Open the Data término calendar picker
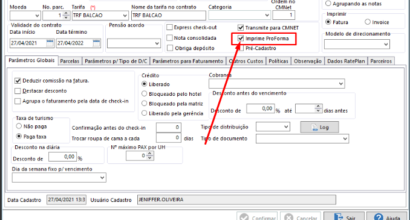The image size is (410, 220). tap(96, 43)
